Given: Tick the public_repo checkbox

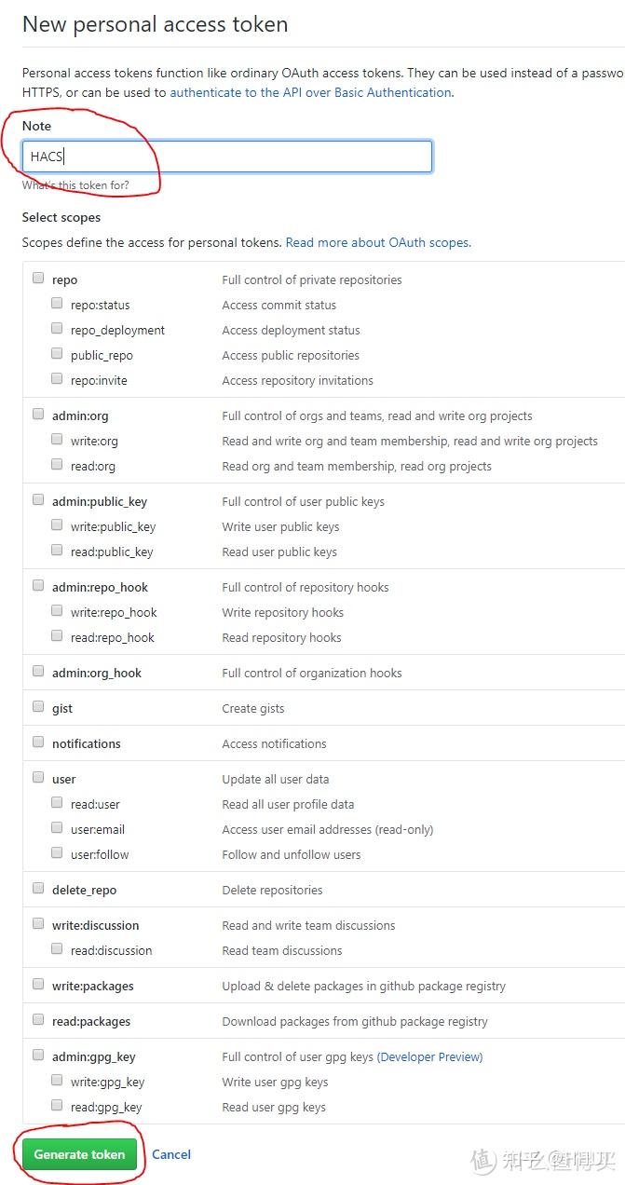Looking at the screenshot, I should point(57,353).
